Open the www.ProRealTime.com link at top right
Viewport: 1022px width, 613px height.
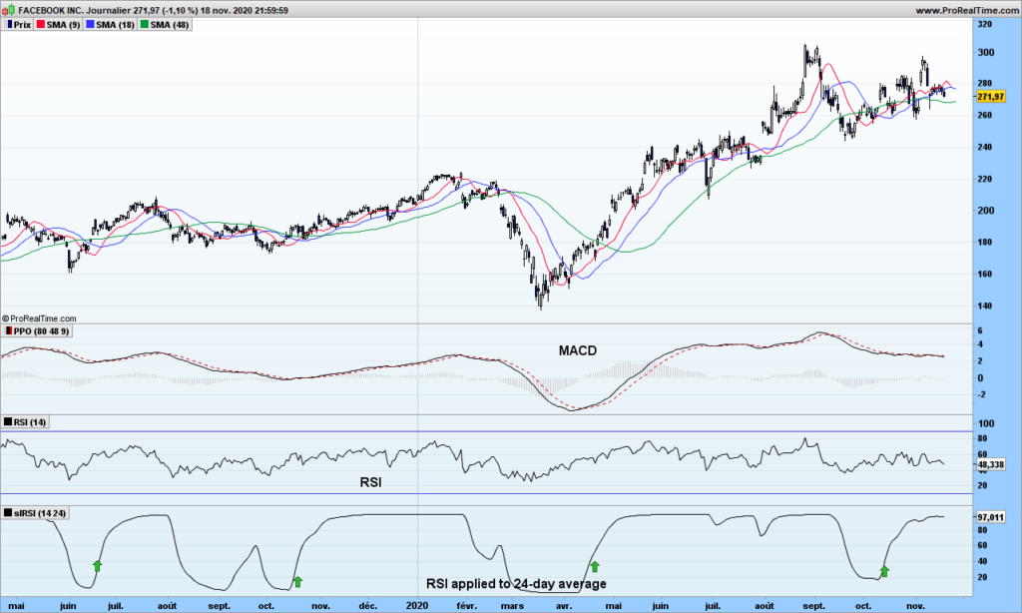tap(967, 10)
